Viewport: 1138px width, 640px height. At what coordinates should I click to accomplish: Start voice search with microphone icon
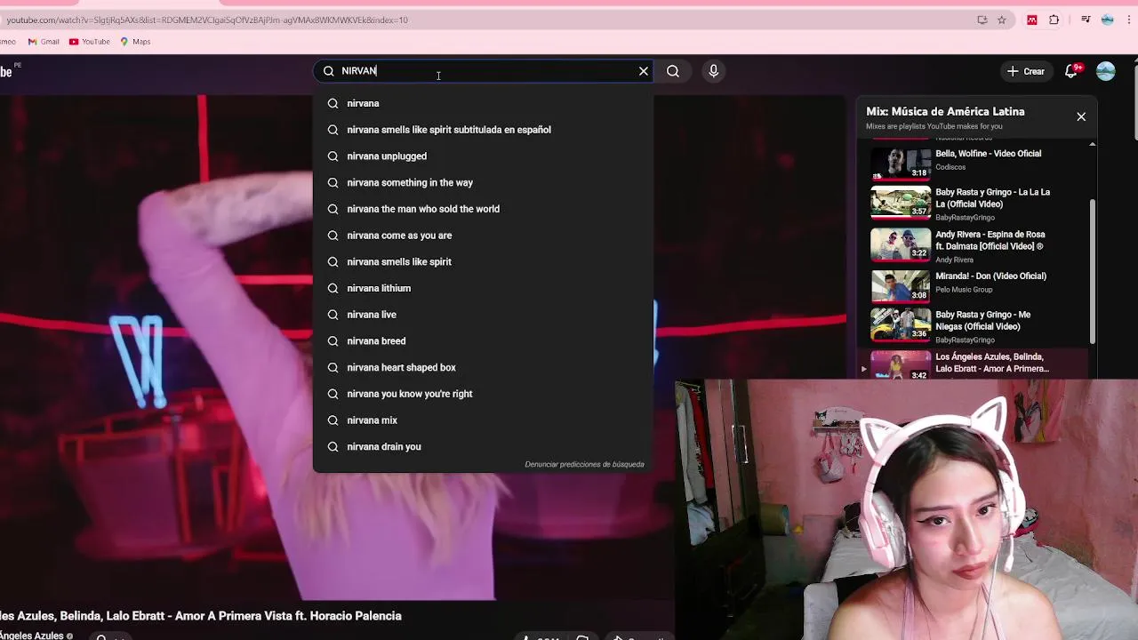(x=713, y=71)
